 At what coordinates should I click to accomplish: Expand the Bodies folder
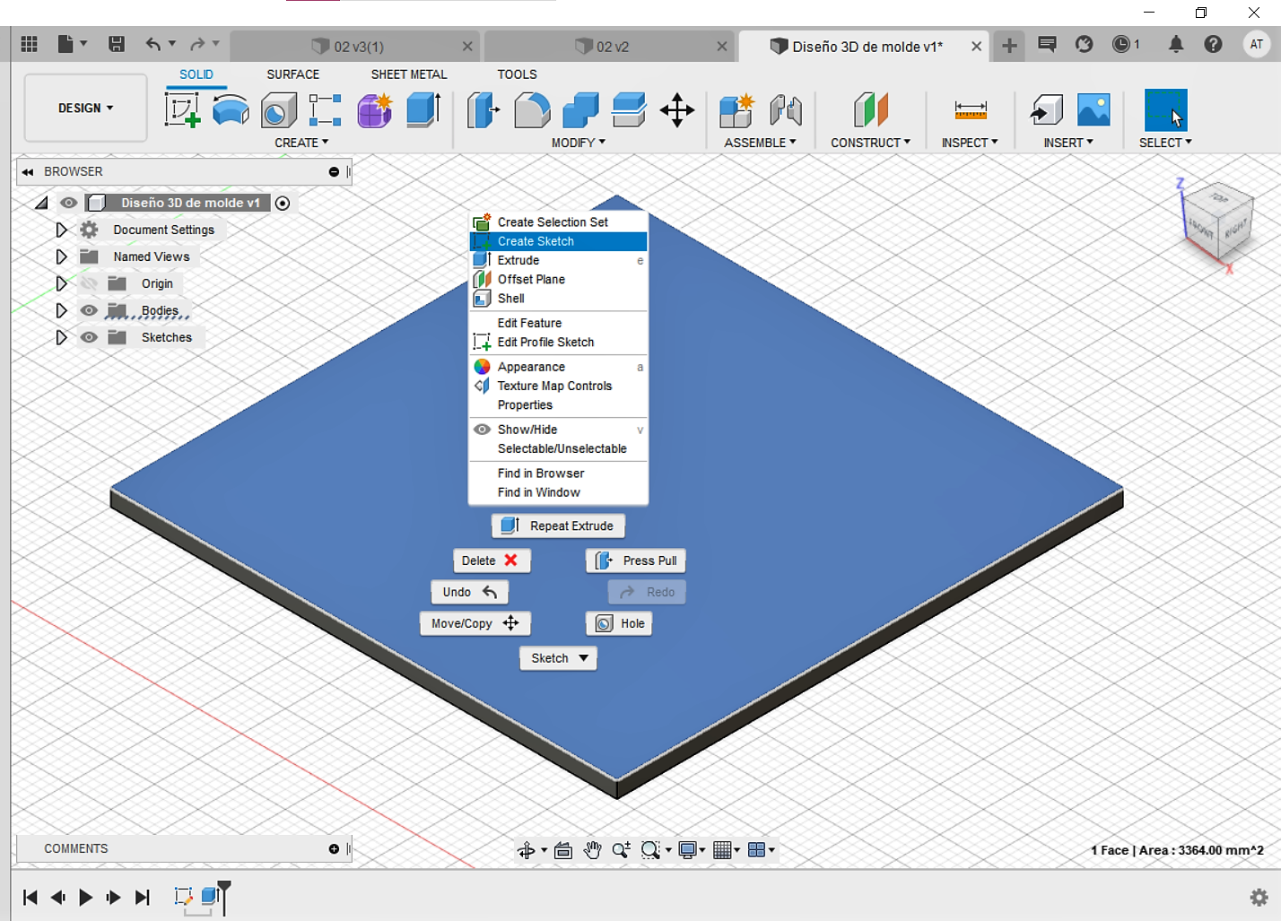(x=61, y=310)
